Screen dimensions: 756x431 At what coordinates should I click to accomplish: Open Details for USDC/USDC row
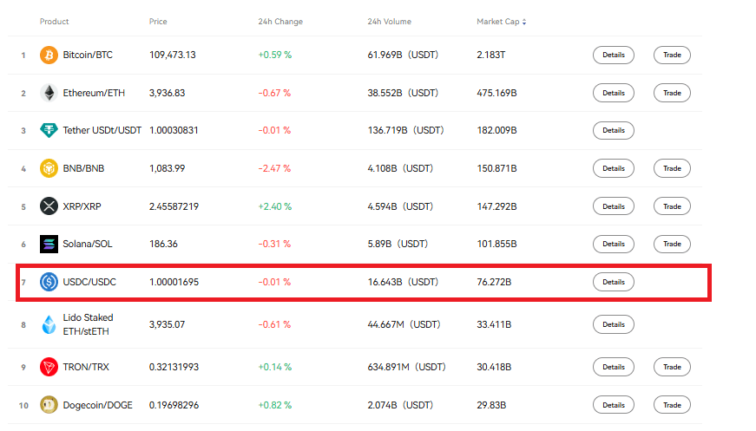point(613,282)
